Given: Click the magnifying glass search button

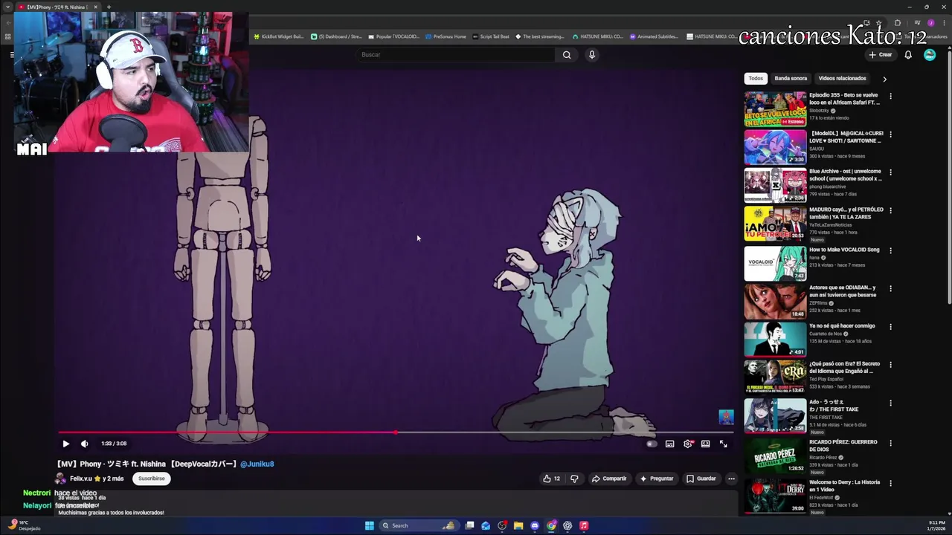Looking at the screenshot, I should click(567, 54).
